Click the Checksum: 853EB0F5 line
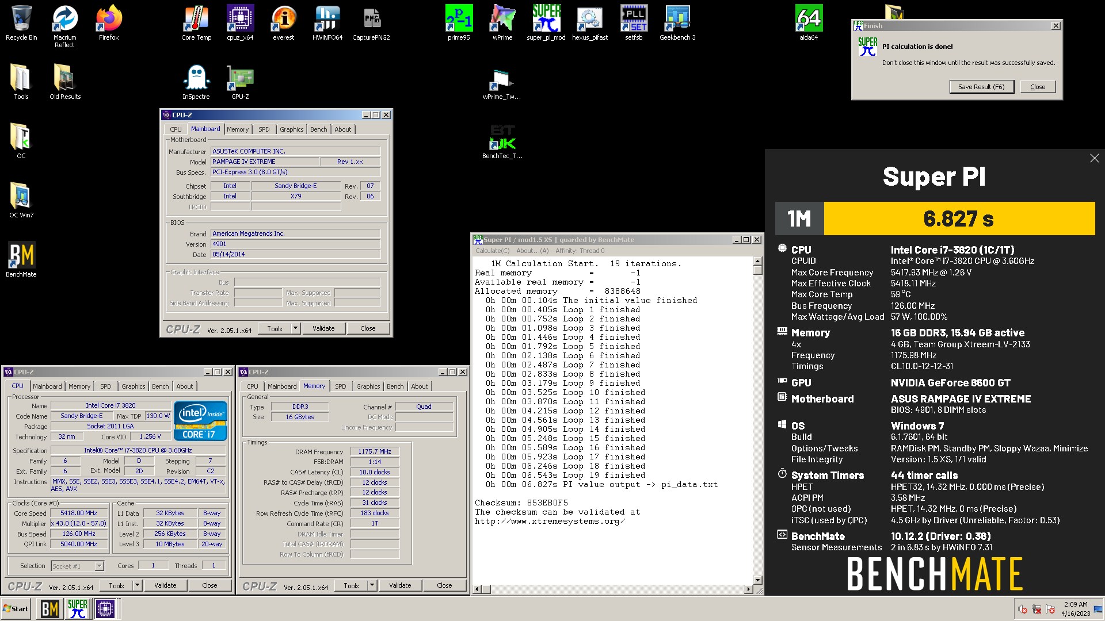The image size is (1105, 621). click(521, 503)
